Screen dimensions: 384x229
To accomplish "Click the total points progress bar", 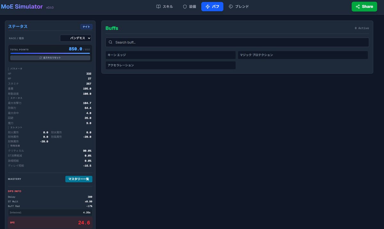I will point(50,53).
